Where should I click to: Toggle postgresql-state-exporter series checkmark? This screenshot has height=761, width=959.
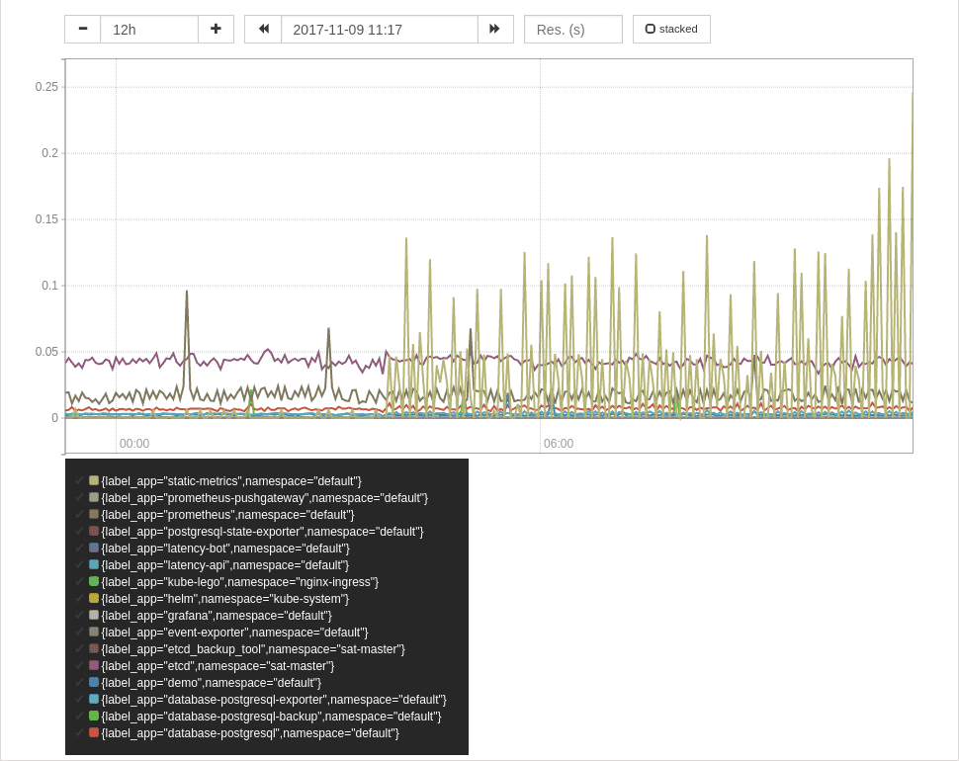pyautogui.click(x=79, y=531)
